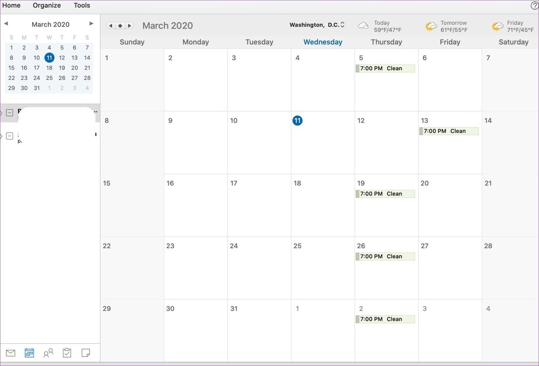Select the March 9 day cell

[x=196, y=143]
